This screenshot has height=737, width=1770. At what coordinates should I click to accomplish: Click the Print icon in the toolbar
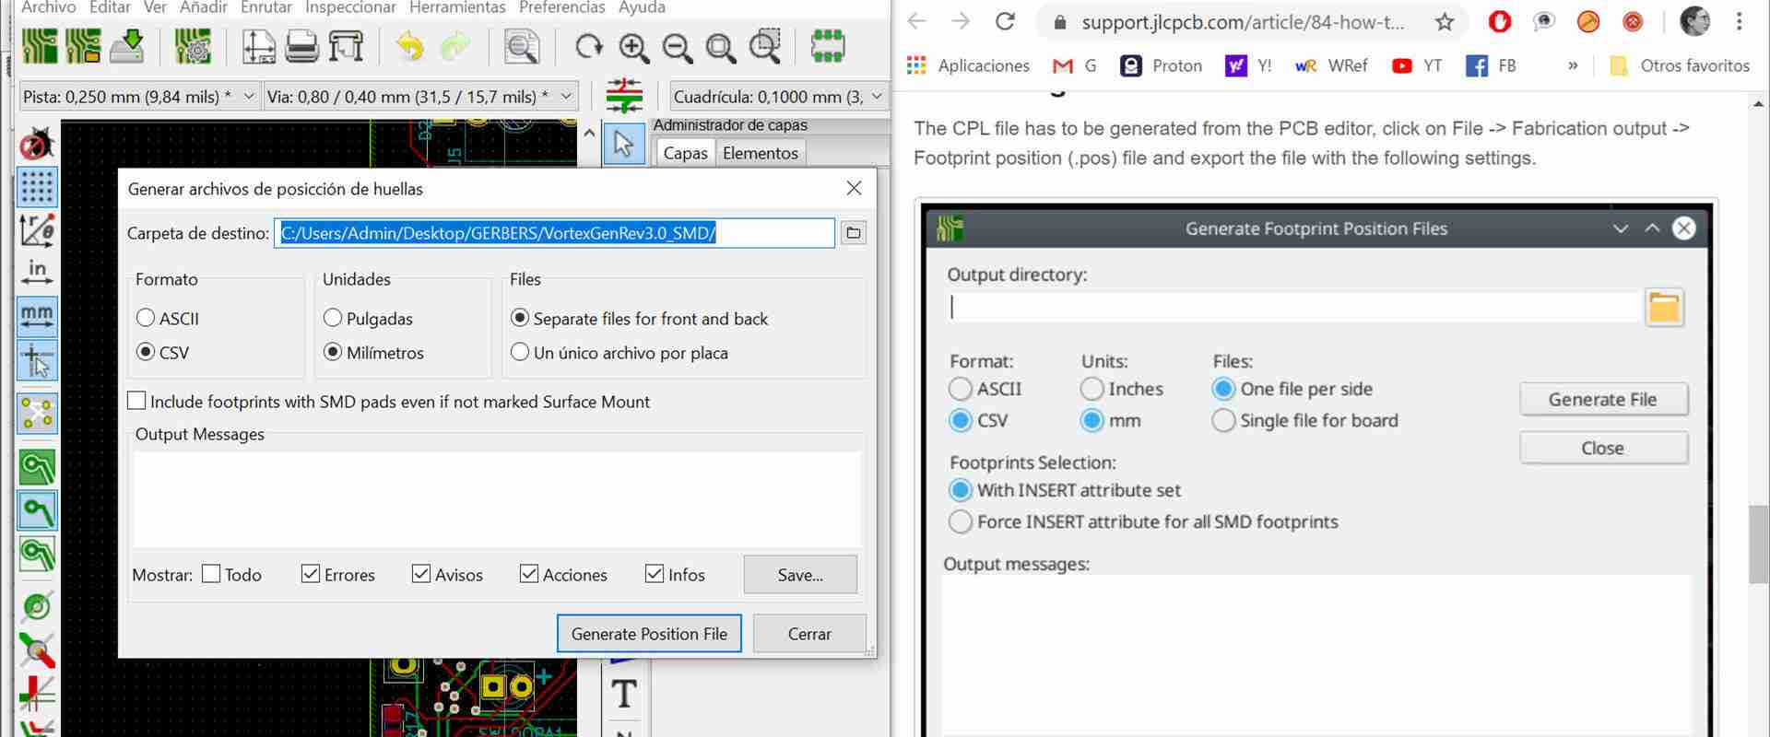coord(301,46)
